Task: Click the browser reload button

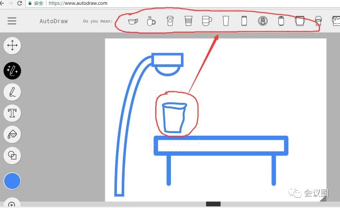Action: tap(20, 3)
